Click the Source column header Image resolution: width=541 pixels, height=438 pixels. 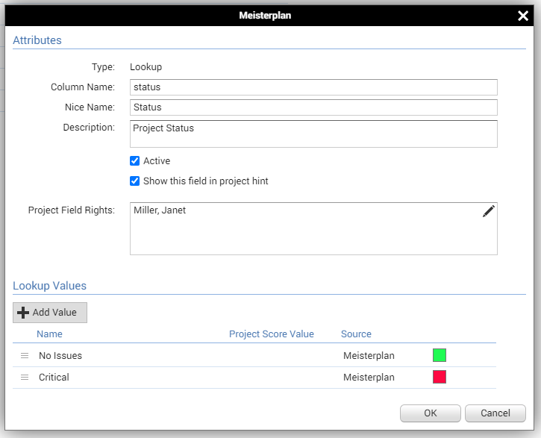pyautogui.click(x=356, y=334)
